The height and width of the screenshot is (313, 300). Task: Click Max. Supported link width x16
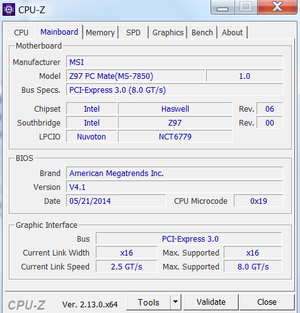point(253,253)
